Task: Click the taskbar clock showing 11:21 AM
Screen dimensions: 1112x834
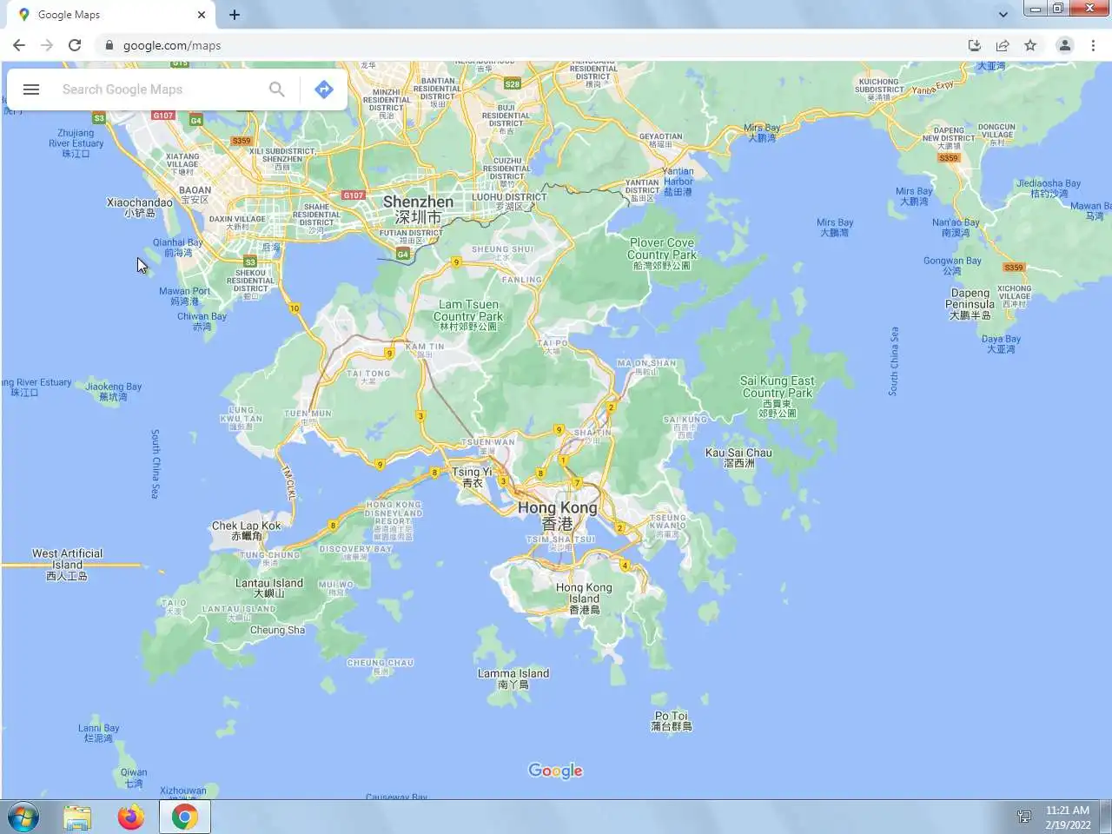Action: tap(1068, 817)
